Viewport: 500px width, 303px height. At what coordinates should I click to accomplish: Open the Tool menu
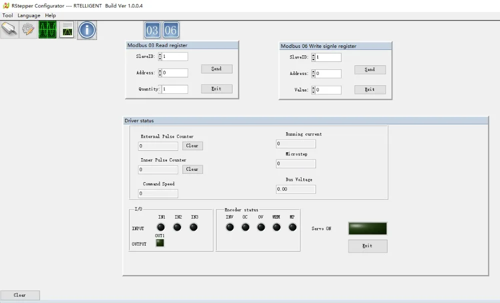pos(7,15)
